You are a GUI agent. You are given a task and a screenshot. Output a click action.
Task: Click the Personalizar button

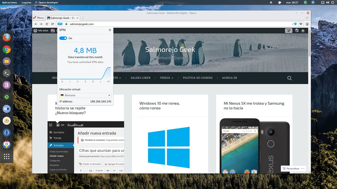coord(291,169)
